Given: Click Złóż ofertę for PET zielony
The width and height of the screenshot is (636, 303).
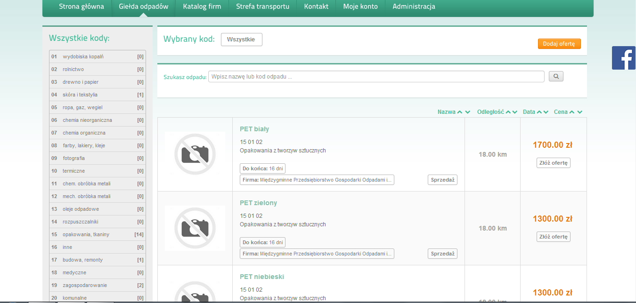Looking at the screenshot, I should 554,237.
